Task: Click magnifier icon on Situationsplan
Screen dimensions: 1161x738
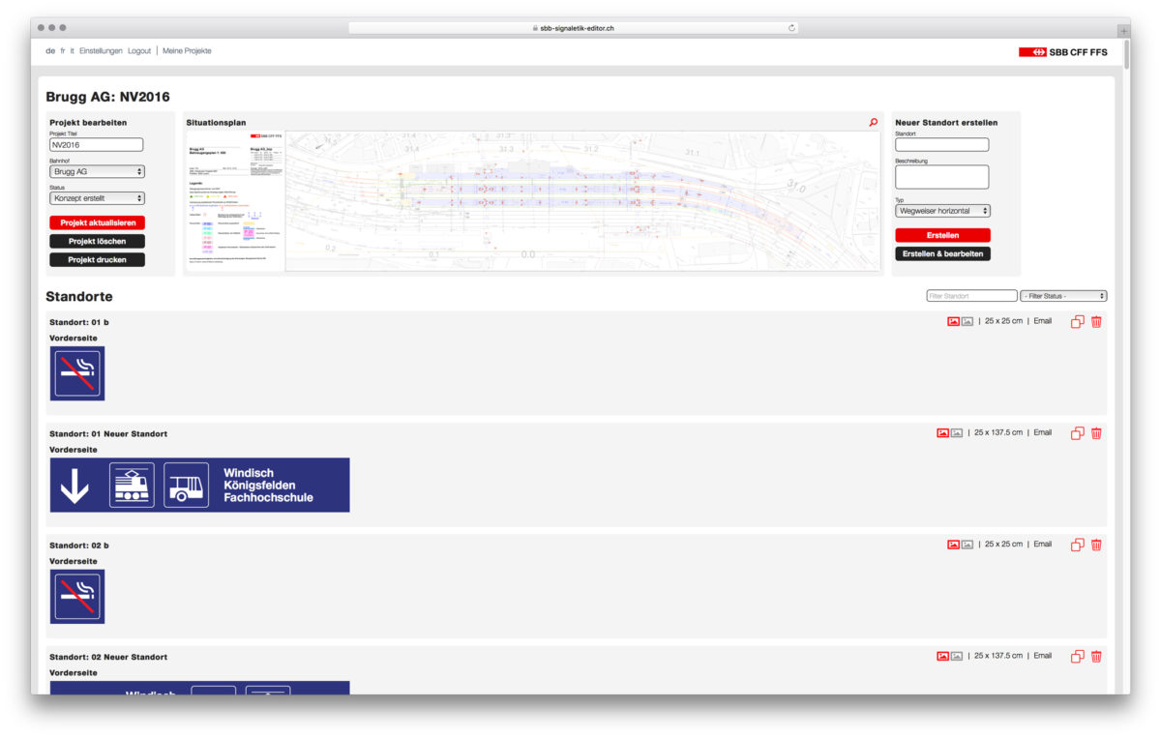Action: click(x=874, y=123)
